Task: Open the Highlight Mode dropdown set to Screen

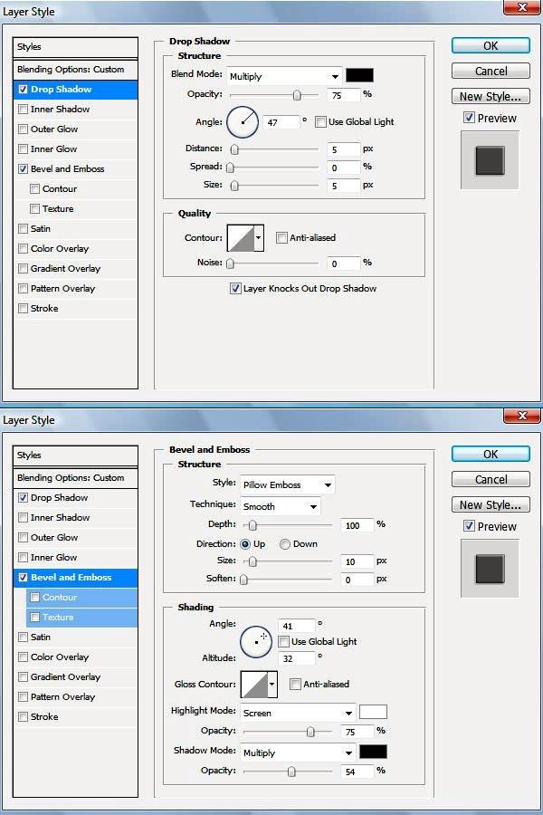Action: [x=297, y=713]
